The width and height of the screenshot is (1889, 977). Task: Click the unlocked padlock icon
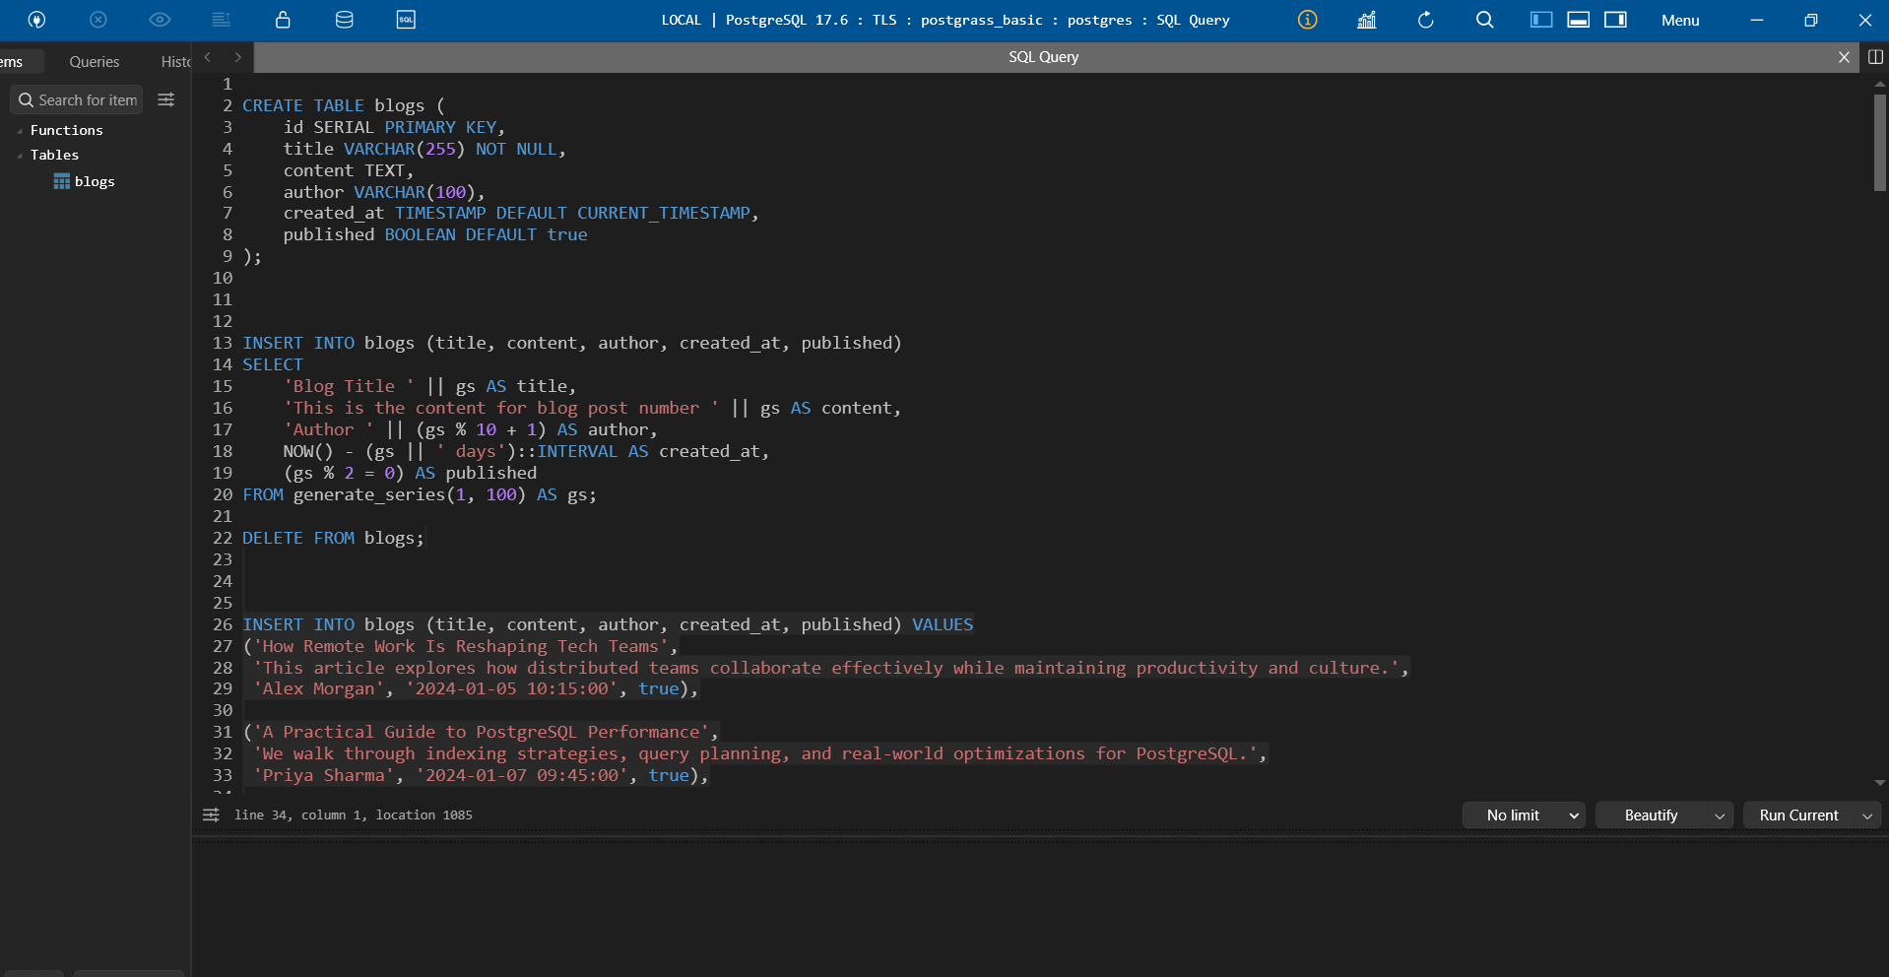(x=283, y=20)
